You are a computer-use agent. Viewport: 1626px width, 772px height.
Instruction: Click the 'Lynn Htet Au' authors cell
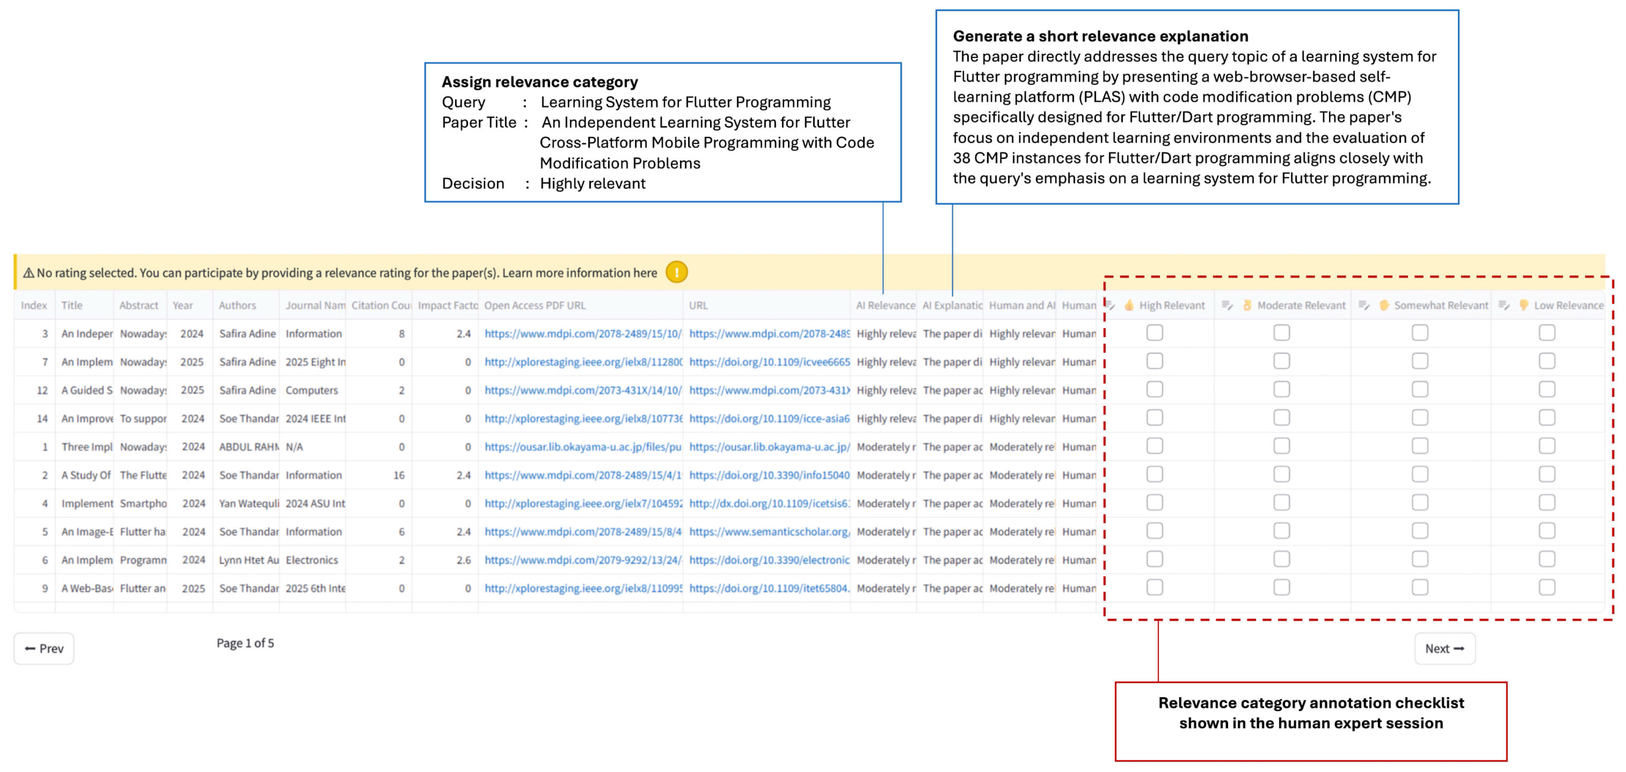click(x=246, y=560)
